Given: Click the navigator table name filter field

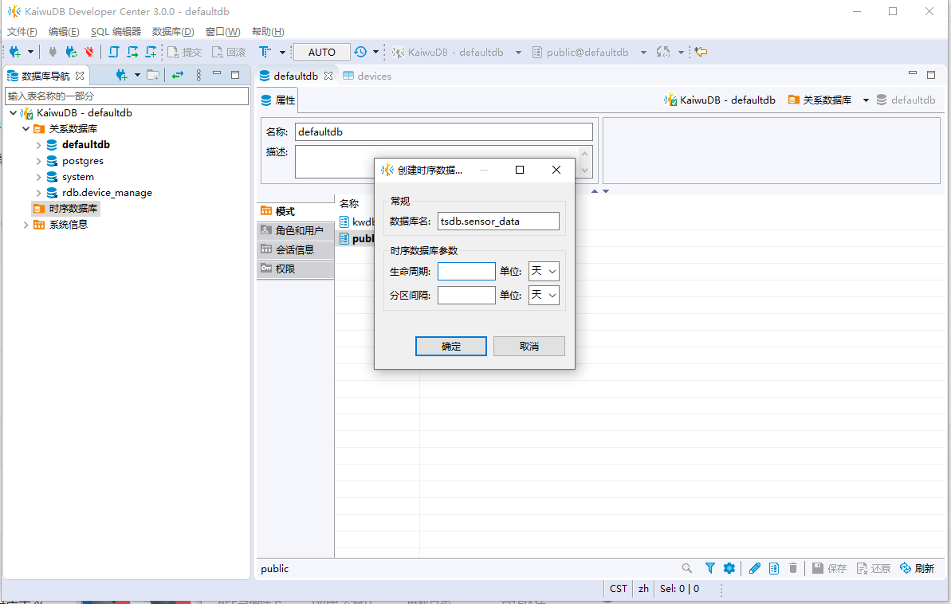Looking at the screenshot, I should tap(127, 96).
